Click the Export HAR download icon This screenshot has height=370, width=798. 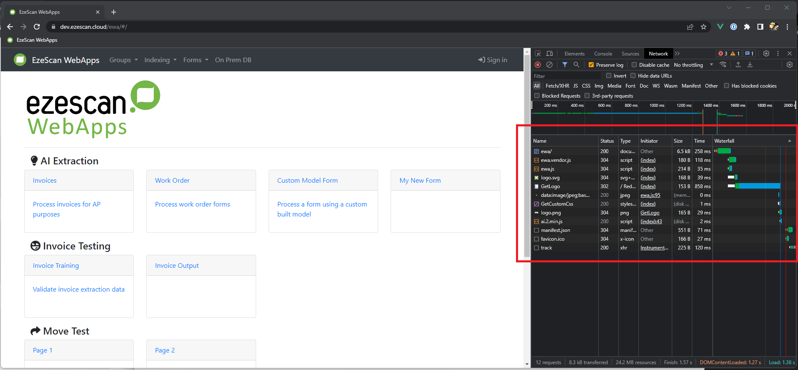coord(750,65)
